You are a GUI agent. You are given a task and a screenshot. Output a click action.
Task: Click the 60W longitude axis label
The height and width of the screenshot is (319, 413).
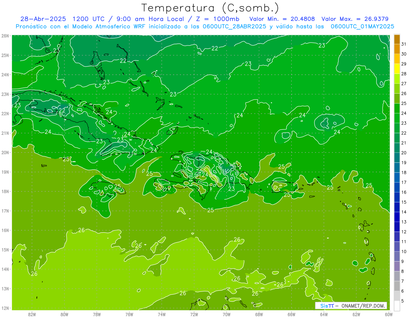coord(389,314)
